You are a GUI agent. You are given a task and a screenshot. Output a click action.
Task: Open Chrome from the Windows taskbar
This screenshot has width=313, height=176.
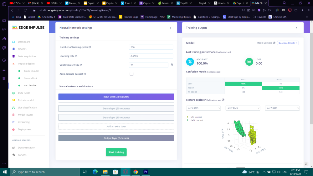coord(136,172)
